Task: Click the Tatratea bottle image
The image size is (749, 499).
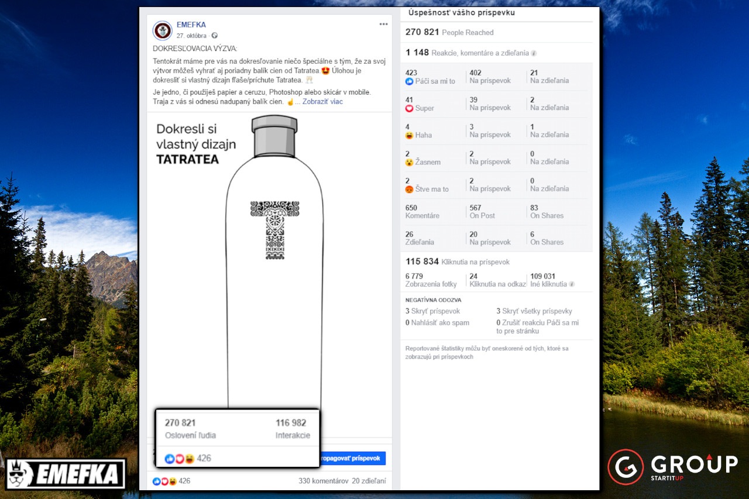Action: (274, 263)
